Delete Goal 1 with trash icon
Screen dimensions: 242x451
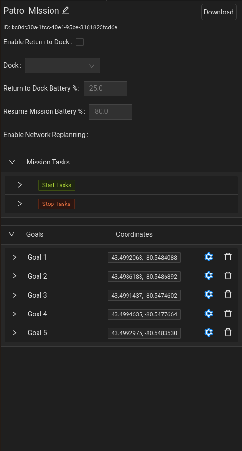pos(228,257)
